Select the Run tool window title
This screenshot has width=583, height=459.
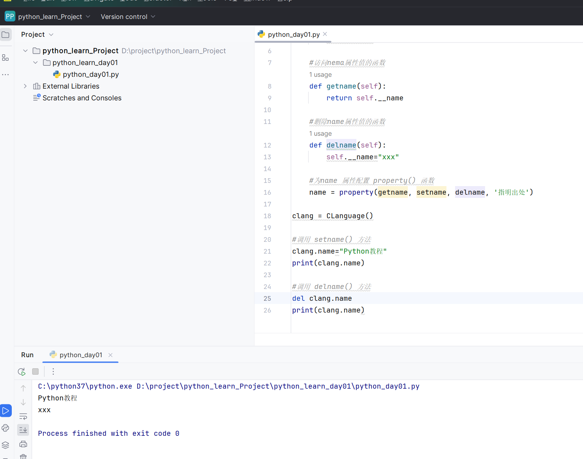(x=28, y=355)
